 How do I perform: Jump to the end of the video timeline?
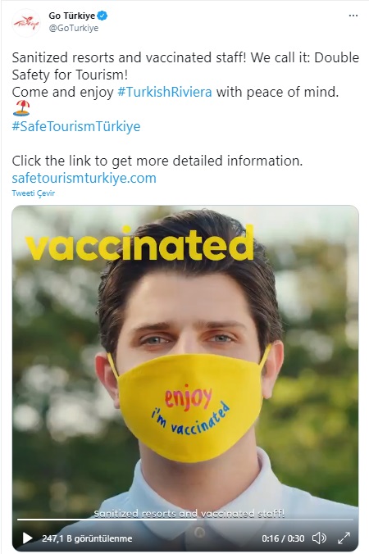pyautogui.click(x=352, y=520)
